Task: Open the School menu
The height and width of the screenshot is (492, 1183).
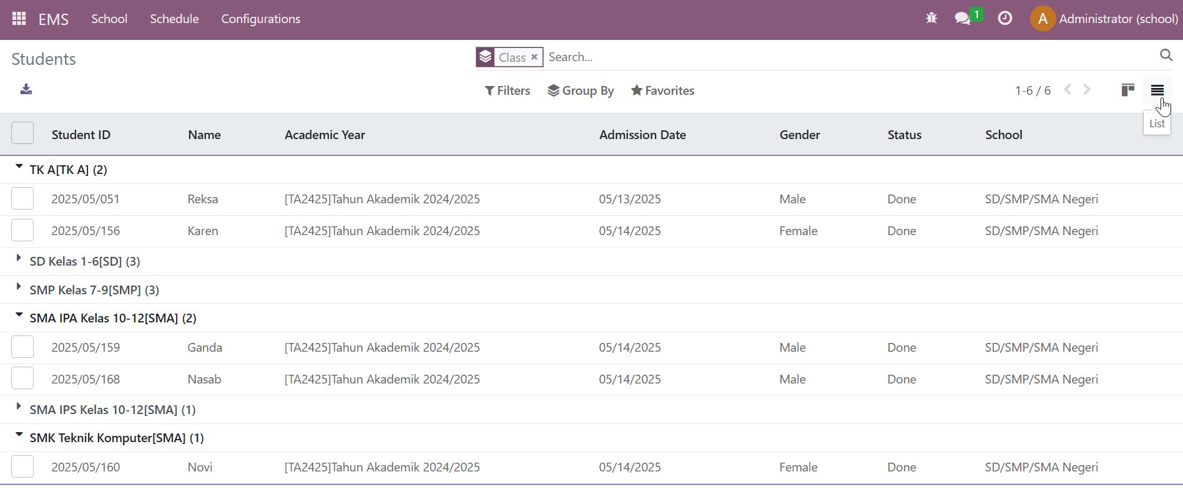Action: 109,19
